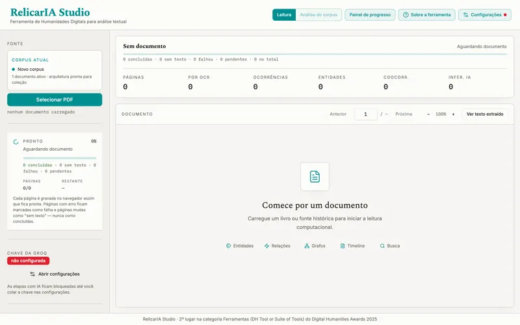Click the Timeline label in the empty state

[x=356, y=246]
